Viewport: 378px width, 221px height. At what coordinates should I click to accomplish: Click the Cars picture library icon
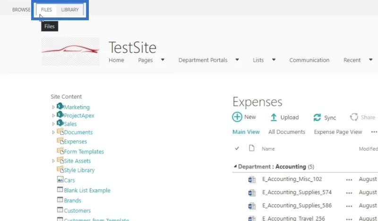tap(60, 179)
